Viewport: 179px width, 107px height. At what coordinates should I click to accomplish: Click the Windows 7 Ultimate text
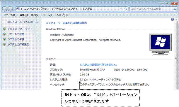62,35
